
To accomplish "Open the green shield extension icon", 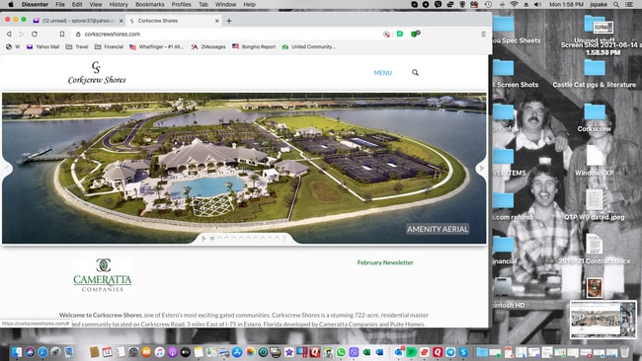I will coord(415,34).
